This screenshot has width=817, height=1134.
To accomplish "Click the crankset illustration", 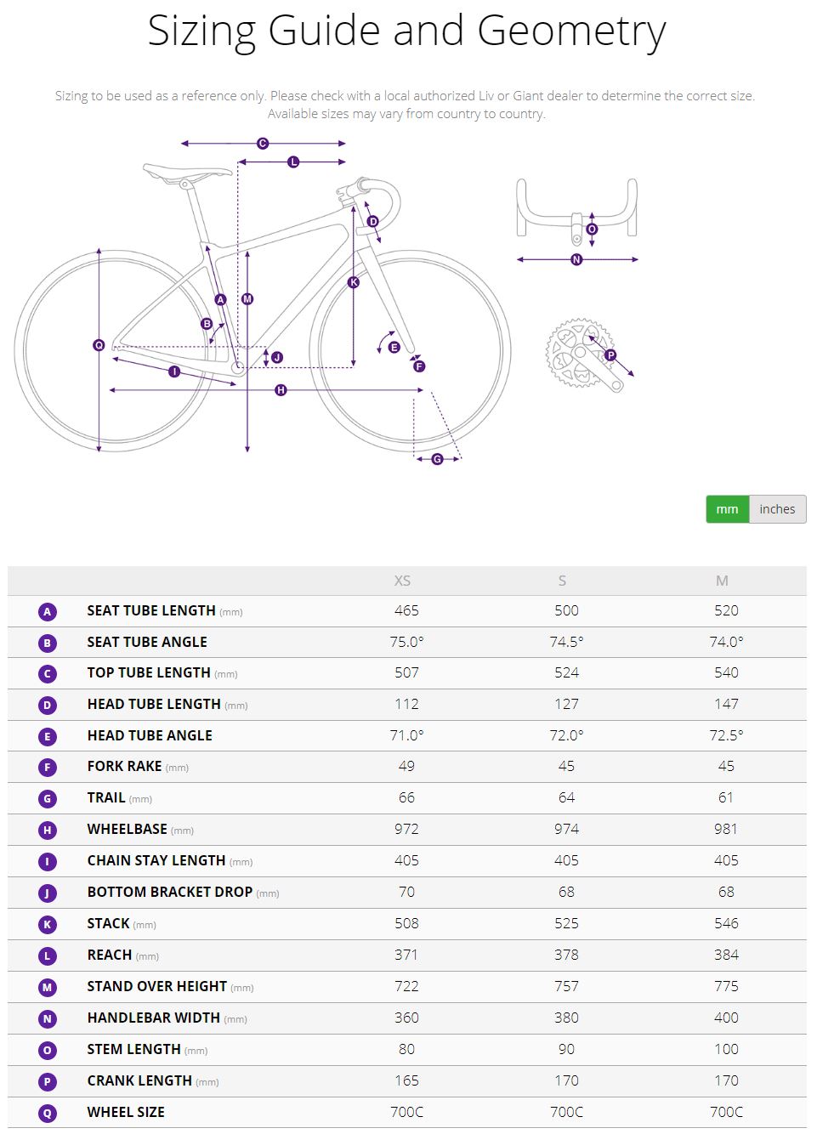I will (x=580, y=355).
